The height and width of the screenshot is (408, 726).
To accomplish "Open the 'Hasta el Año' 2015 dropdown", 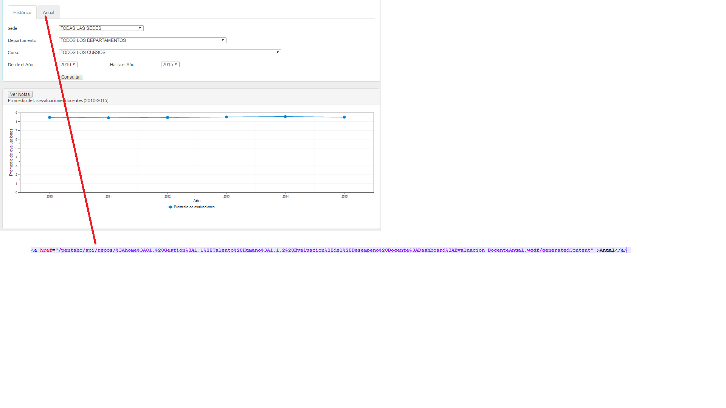I will [x=170, y=65].
